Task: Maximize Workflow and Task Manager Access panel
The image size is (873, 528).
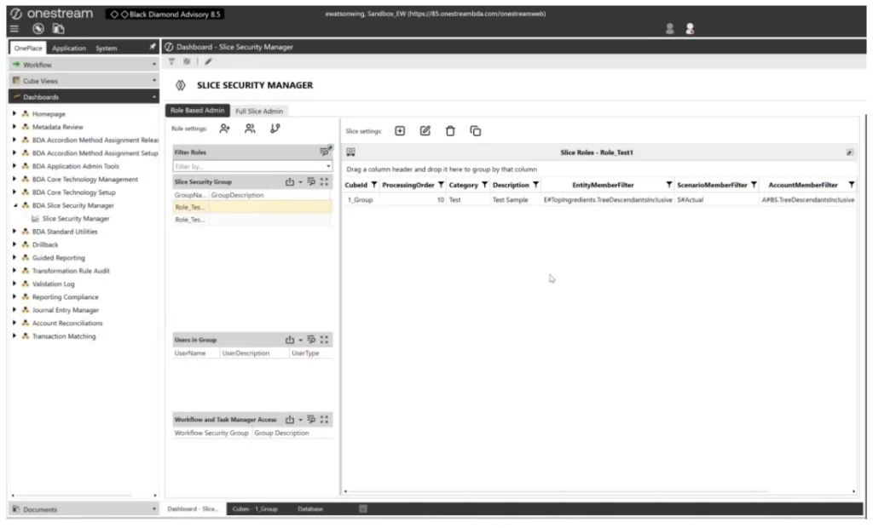Action: click(x=325, y=420)
